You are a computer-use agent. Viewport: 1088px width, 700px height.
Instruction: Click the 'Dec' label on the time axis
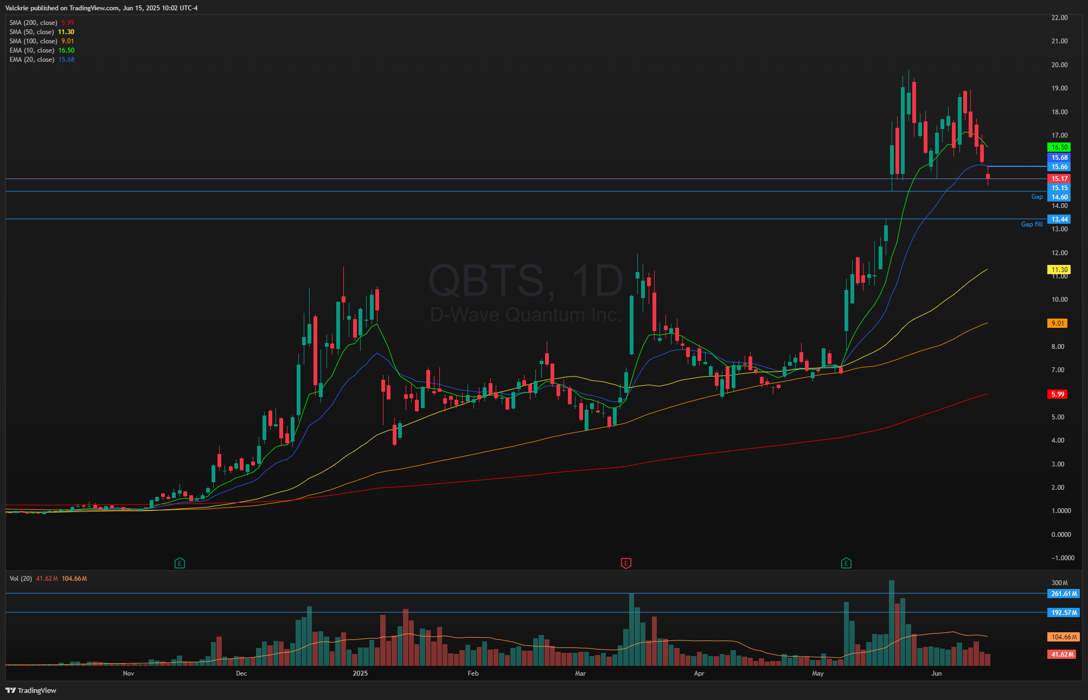241,673
